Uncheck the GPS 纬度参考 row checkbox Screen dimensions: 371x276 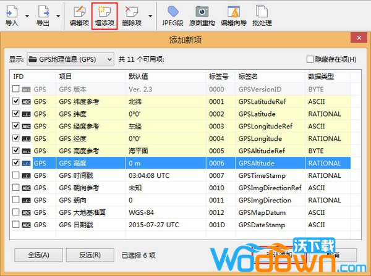[16, 101]
